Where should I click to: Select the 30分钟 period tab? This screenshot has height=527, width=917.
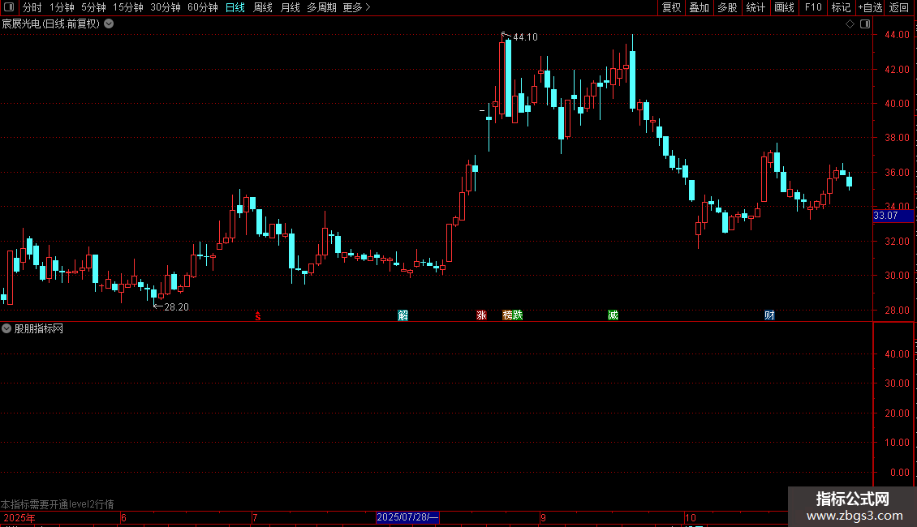[166, 7]
